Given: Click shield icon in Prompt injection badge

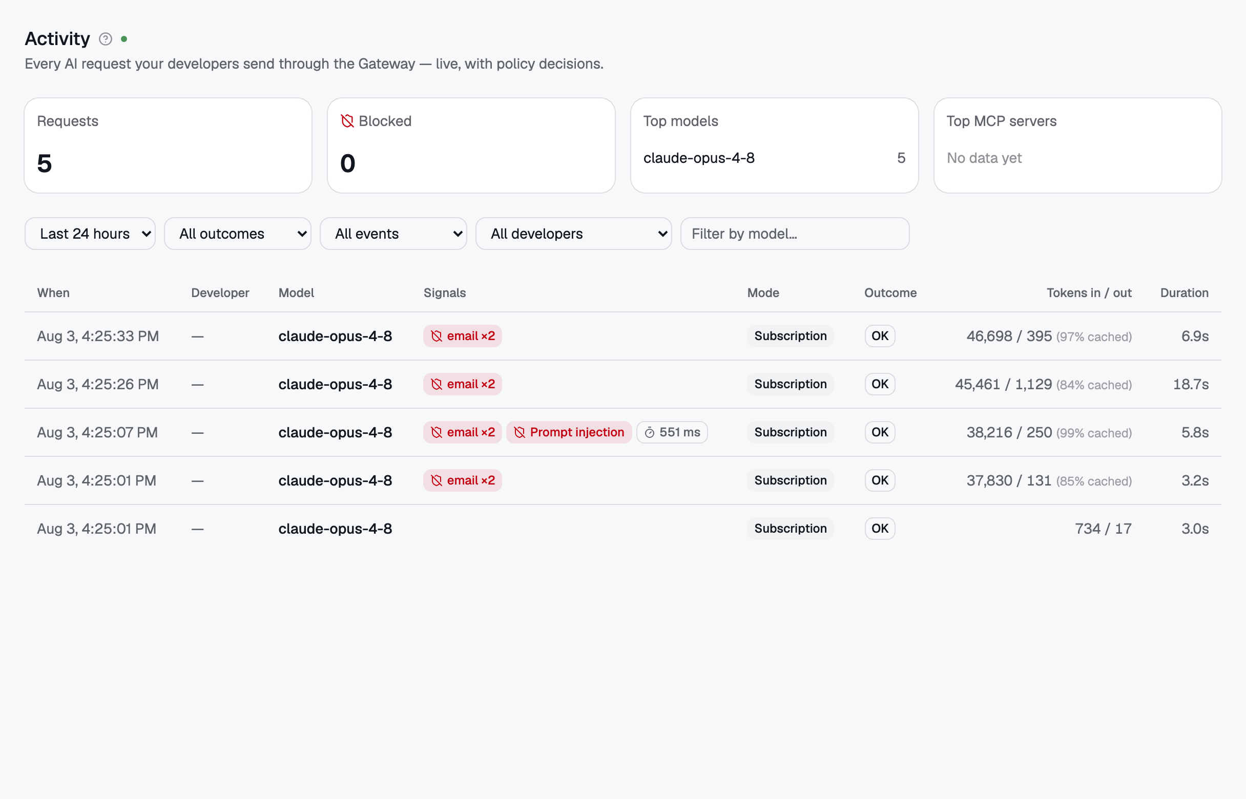Looking at the screenshot, I should coord(520,433).
